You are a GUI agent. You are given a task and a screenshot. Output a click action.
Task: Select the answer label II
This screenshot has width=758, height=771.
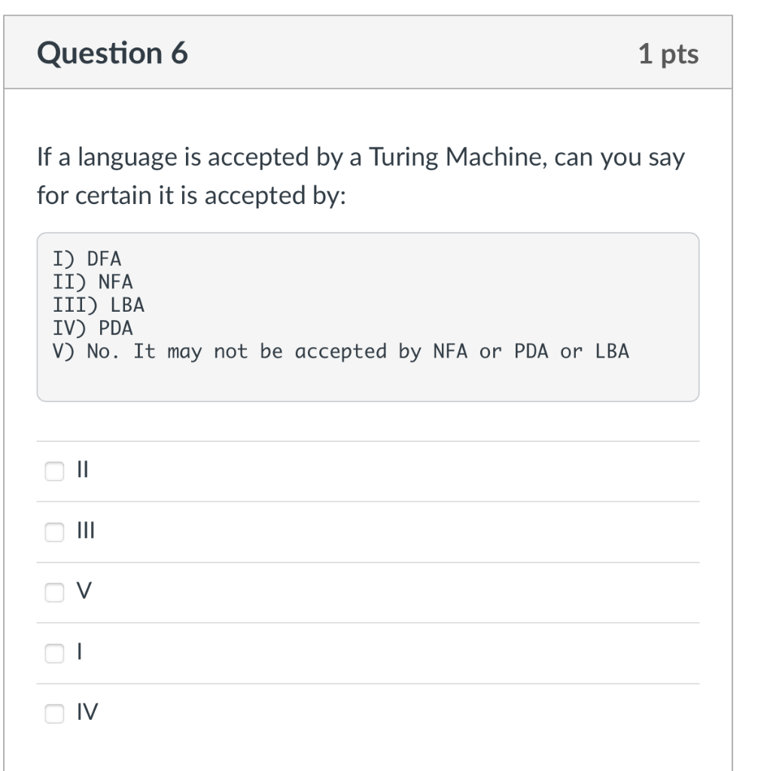pyautogui.click(x=82, y=470)
